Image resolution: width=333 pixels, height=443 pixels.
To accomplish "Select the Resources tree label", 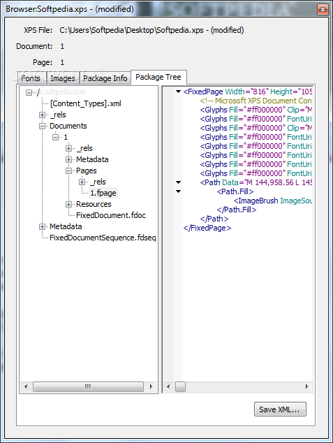I will pos(94,204).
